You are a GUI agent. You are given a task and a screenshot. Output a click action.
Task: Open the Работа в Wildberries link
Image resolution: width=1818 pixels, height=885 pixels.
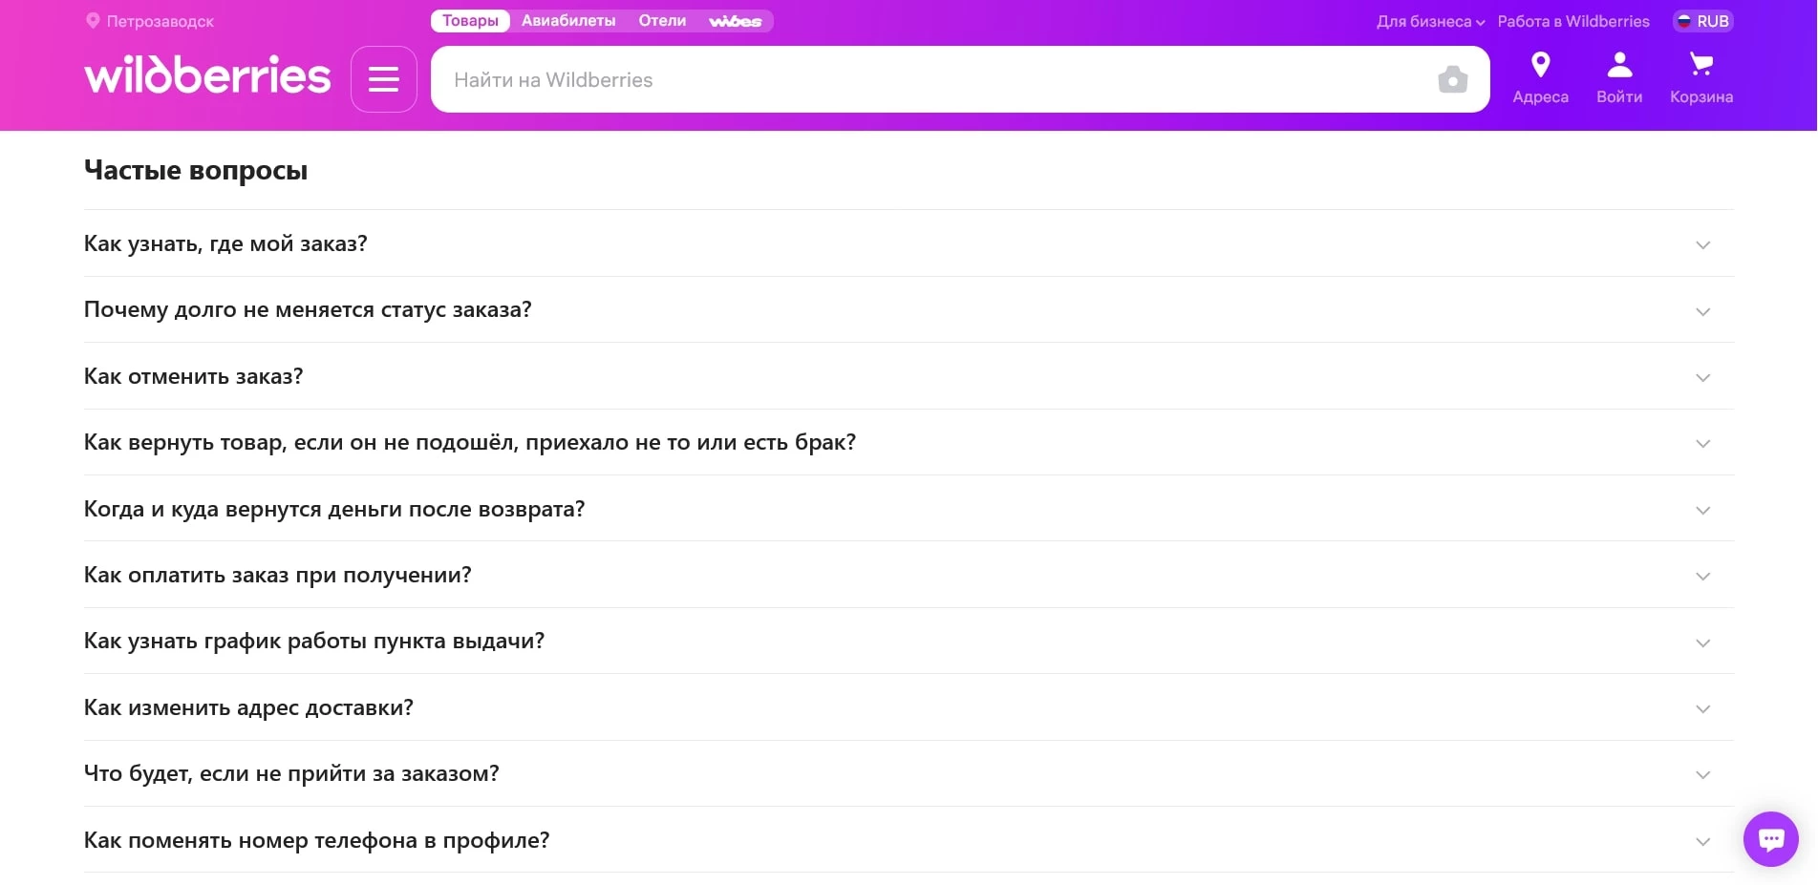[x=1572, y=21]
